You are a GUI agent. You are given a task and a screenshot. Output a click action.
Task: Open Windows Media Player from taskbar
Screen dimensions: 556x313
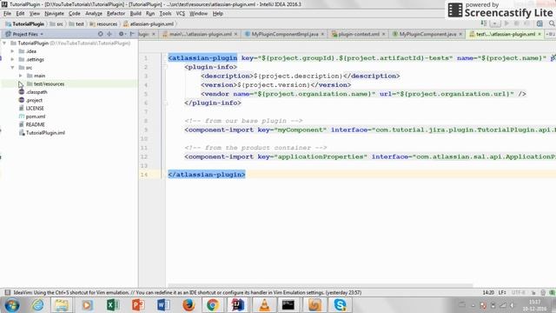pyautogui.click(x=87, y=305)
